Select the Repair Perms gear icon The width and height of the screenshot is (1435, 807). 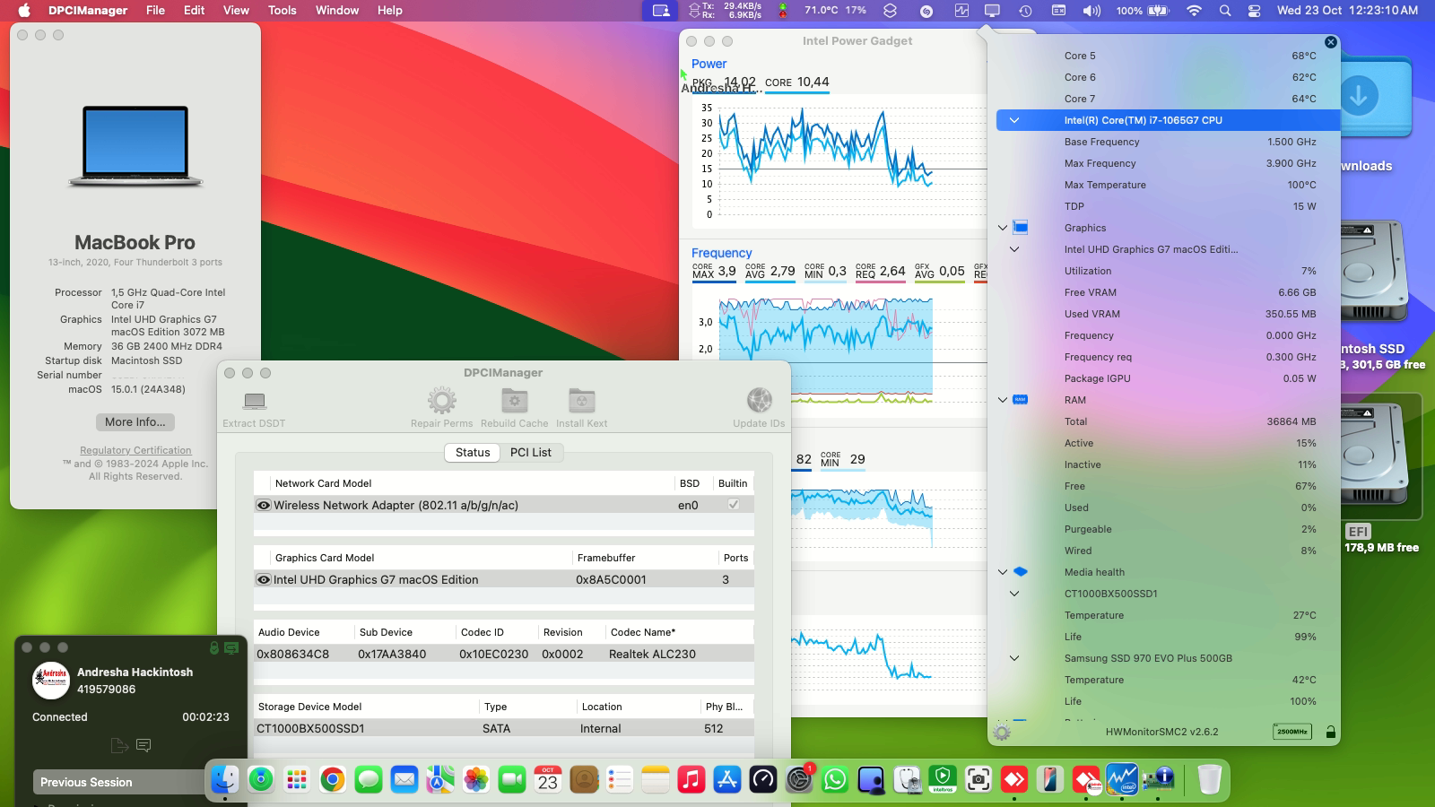(441, 402)
